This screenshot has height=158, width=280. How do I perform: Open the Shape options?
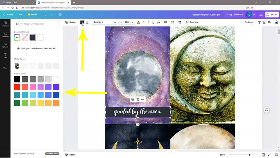click(x=70, y=22)
